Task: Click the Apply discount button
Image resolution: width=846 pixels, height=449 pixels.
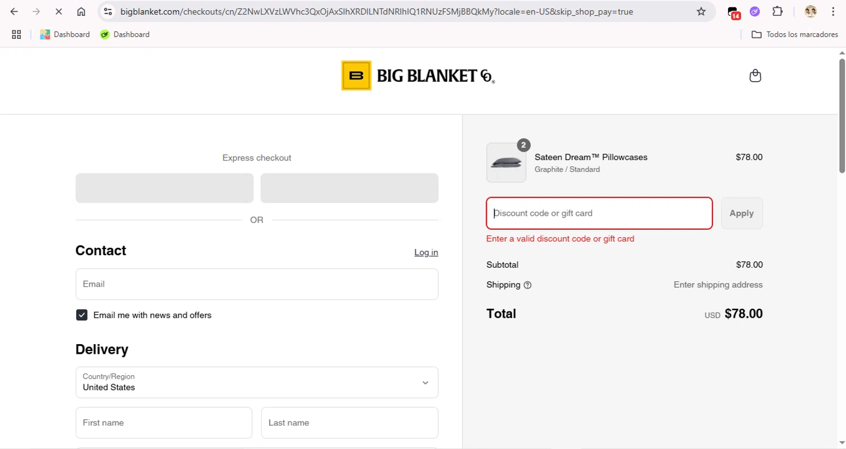Action: pos(742,213)
